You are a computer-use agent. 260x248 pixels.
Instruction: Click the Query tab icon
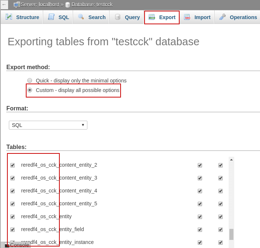coord(118,17)
